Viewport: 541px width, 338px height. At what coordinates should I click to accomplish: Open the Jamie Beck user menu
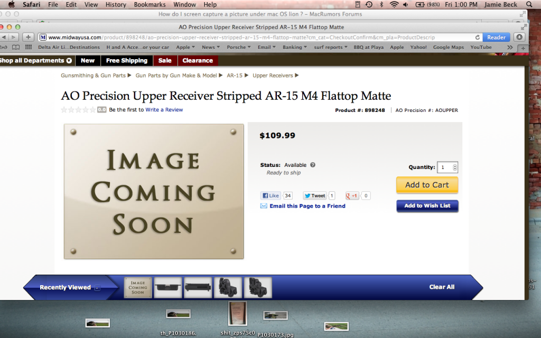click(501, 4)
